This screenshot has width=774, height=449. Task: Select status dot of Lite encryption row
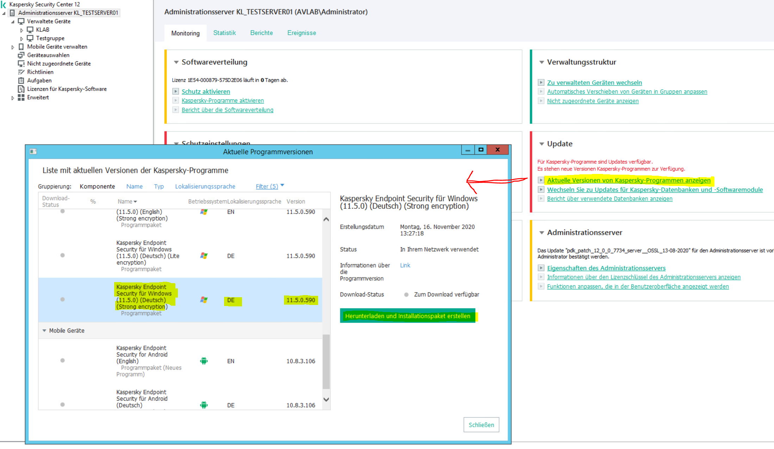(x=62, y=255)
